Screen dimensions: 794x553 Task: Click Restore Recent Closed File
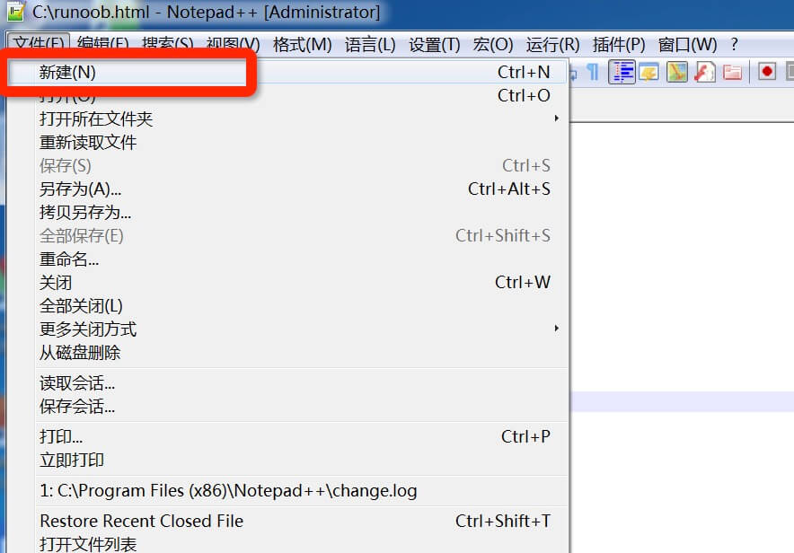click(141, 521)
